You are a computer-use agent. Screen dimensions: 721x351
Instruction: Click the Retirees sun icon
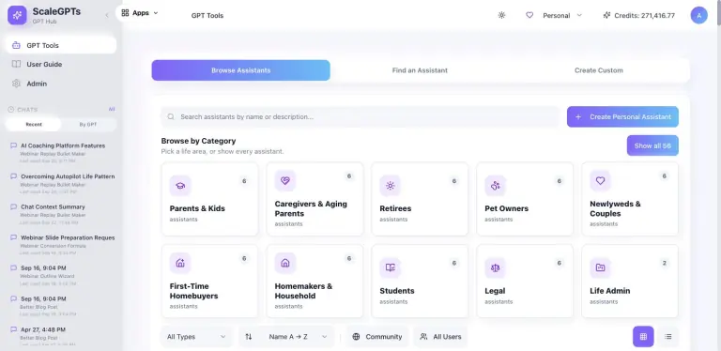point(390,186)
